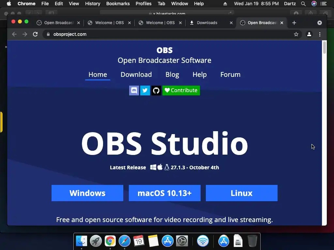
Task: Close the Downloads tab
Action: coord(231,23)
